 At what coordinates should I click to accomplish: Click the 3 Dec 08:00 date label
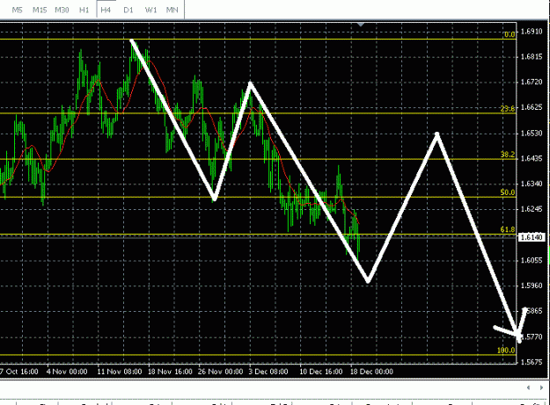(268, 372)
